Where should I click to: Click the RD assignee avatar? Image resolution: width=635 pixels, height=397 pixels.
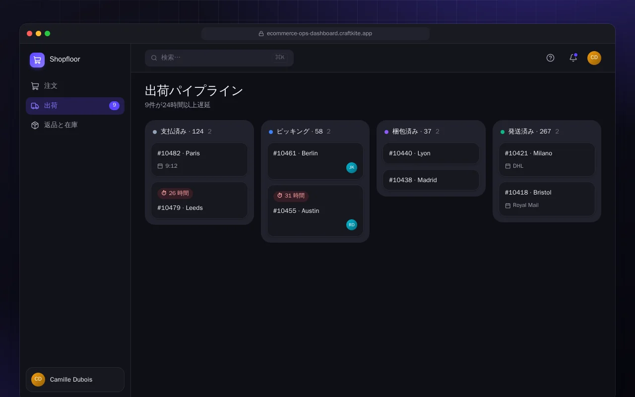click(x=352, y=225)
